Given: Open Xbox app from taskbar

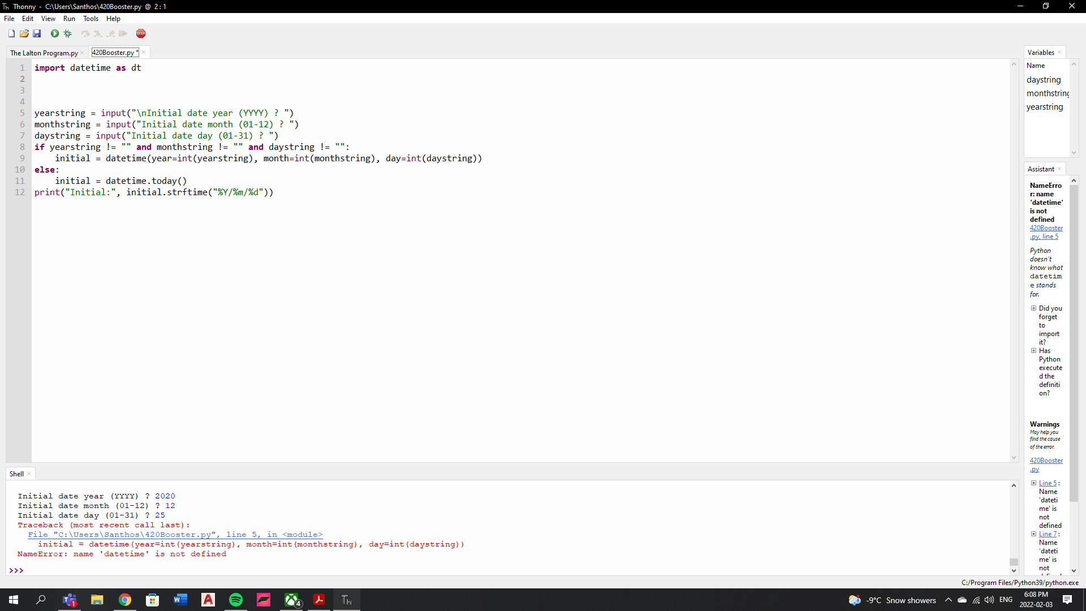Looking at the screenshot, I should click(292, 600).
